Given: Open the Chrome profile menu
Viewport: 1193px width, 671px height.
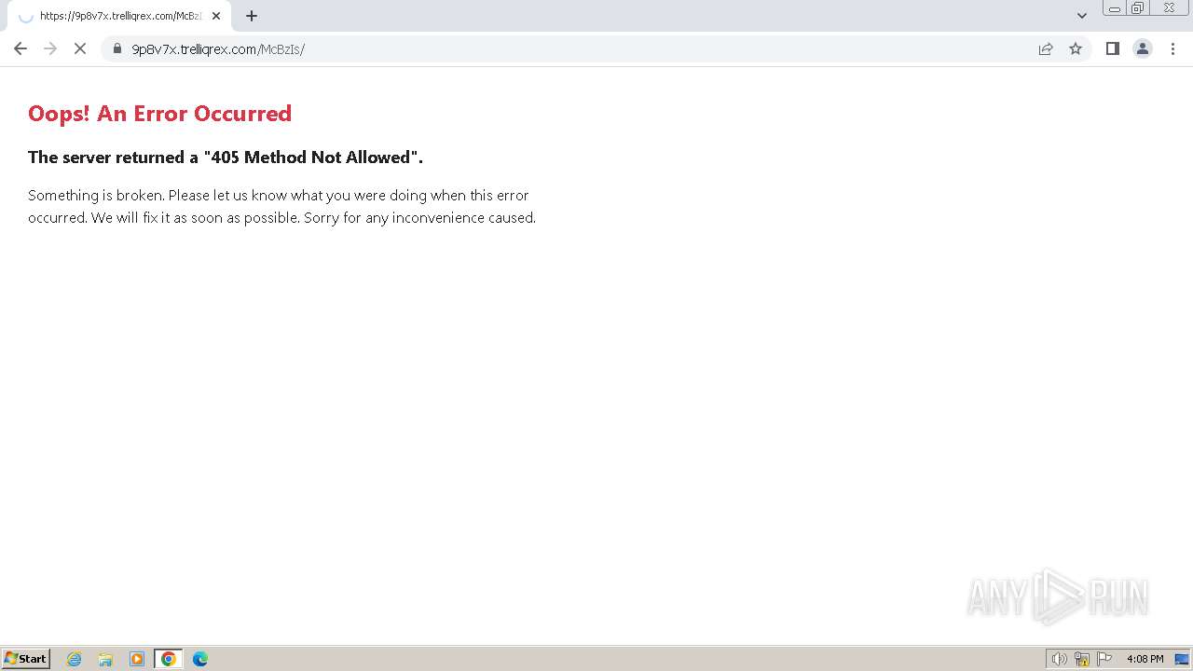Looking at the screenshot, I should [1143, 48].
